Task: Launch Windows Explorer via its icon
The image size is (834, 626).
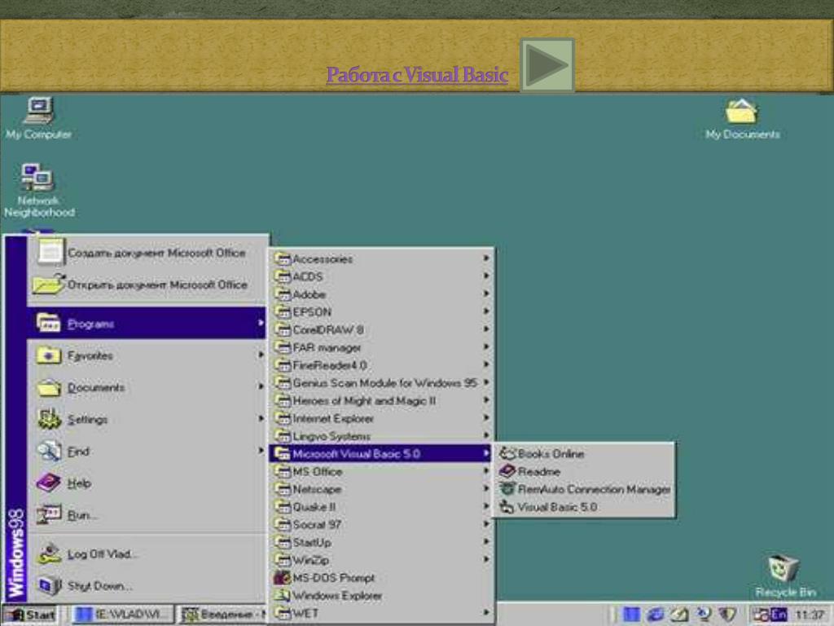Action: tap(282, 595)
